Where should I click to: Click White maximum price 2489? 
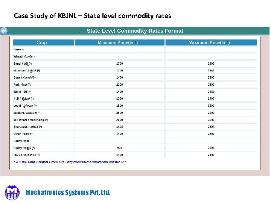(x=211, y=92)
